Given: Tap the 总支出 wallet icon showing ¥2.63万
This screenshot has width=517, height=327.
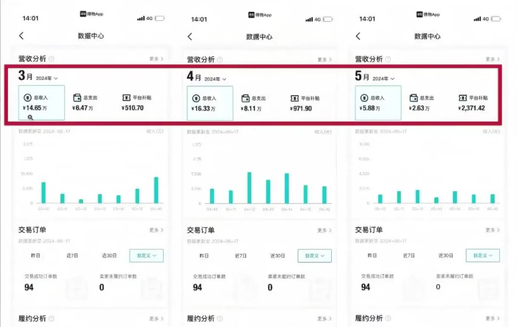Looking at the screenshot, I should point(414,98).
